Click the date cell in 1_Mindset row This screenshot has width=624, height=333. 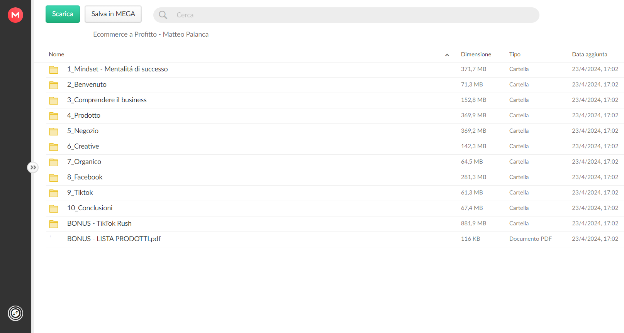click(595, 69)
